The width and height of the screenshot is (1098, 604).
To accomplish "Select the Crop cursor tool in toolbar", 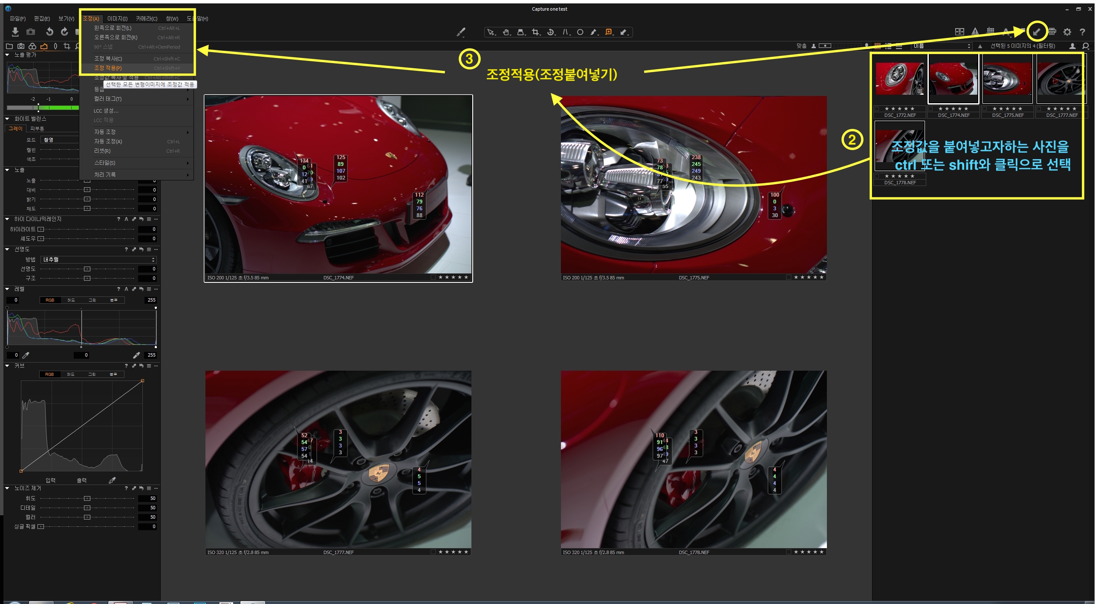I will (x=535, y=32).
